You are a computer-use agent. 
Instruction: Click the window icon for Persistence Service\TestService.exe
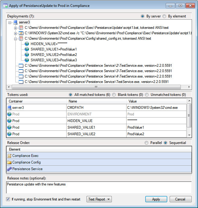pyautogui.click(x=21, y=82)
